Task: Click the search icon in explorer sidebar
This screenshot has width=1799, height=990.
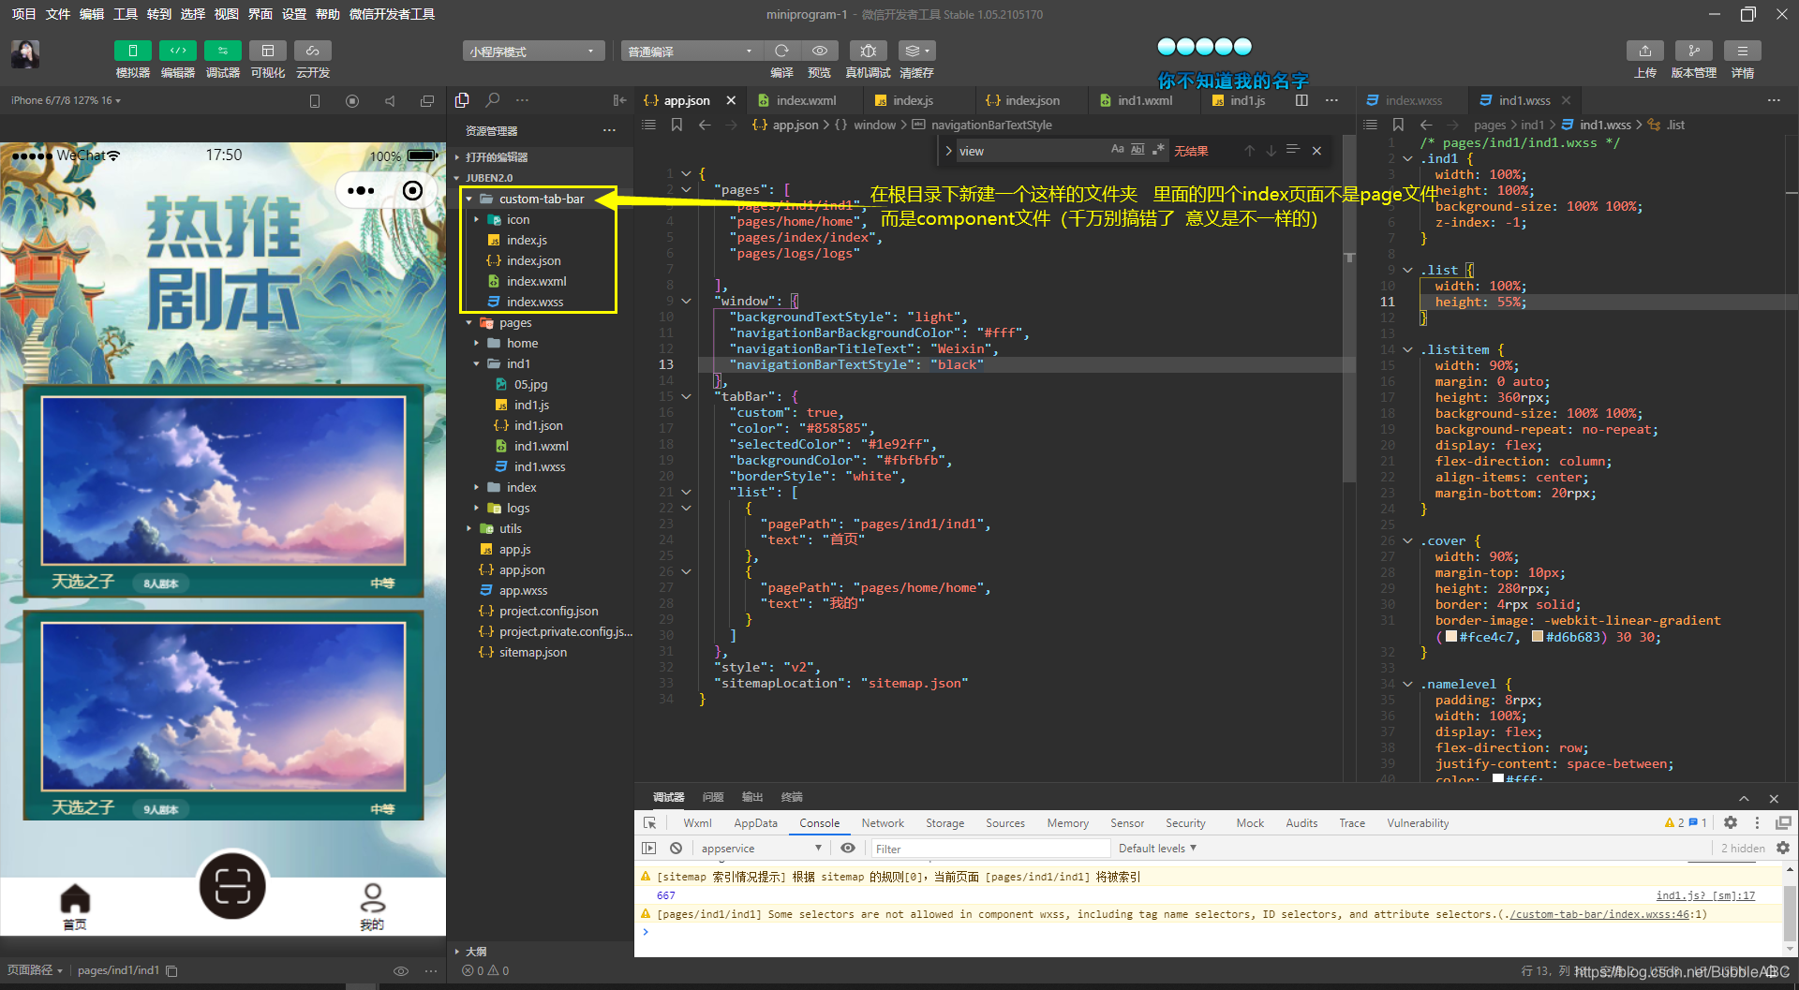Action: 493,100
